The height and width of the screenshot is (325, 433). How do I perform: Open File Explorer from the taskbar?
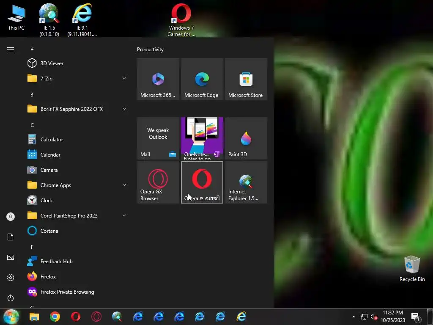34,317
